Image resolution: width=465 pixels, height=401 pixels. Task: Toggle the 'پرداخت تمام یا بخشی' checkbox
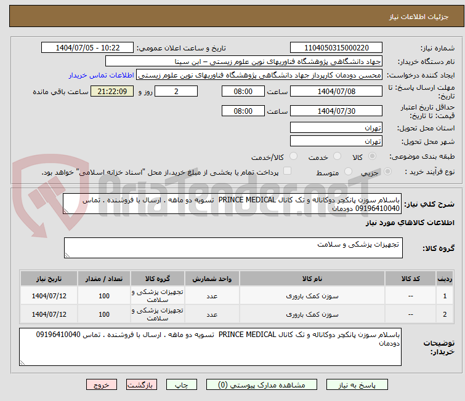click(287, 172)
